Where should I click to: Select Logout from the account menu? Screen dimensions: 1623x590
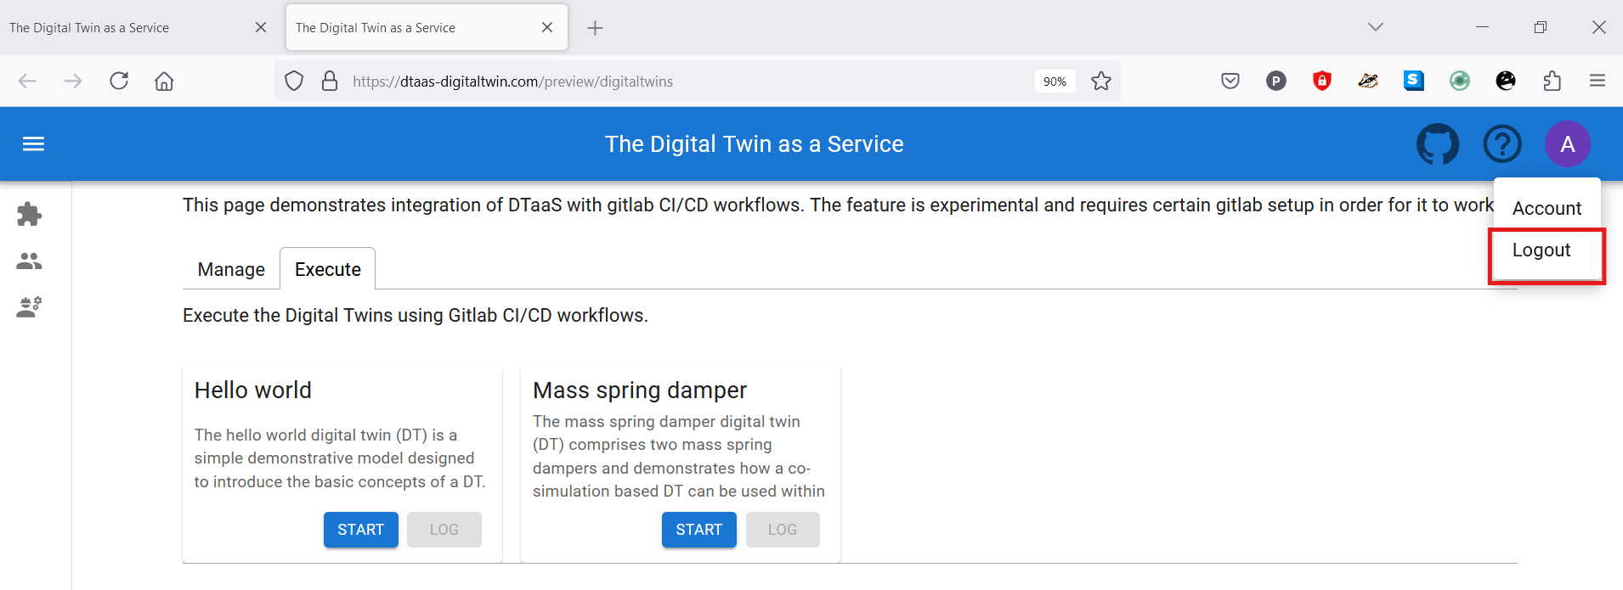click(1541, 250)
